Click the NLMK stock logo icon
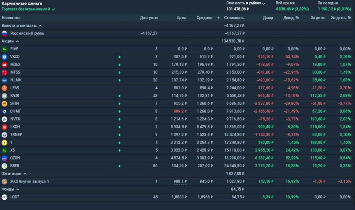 tap(4, 80)
